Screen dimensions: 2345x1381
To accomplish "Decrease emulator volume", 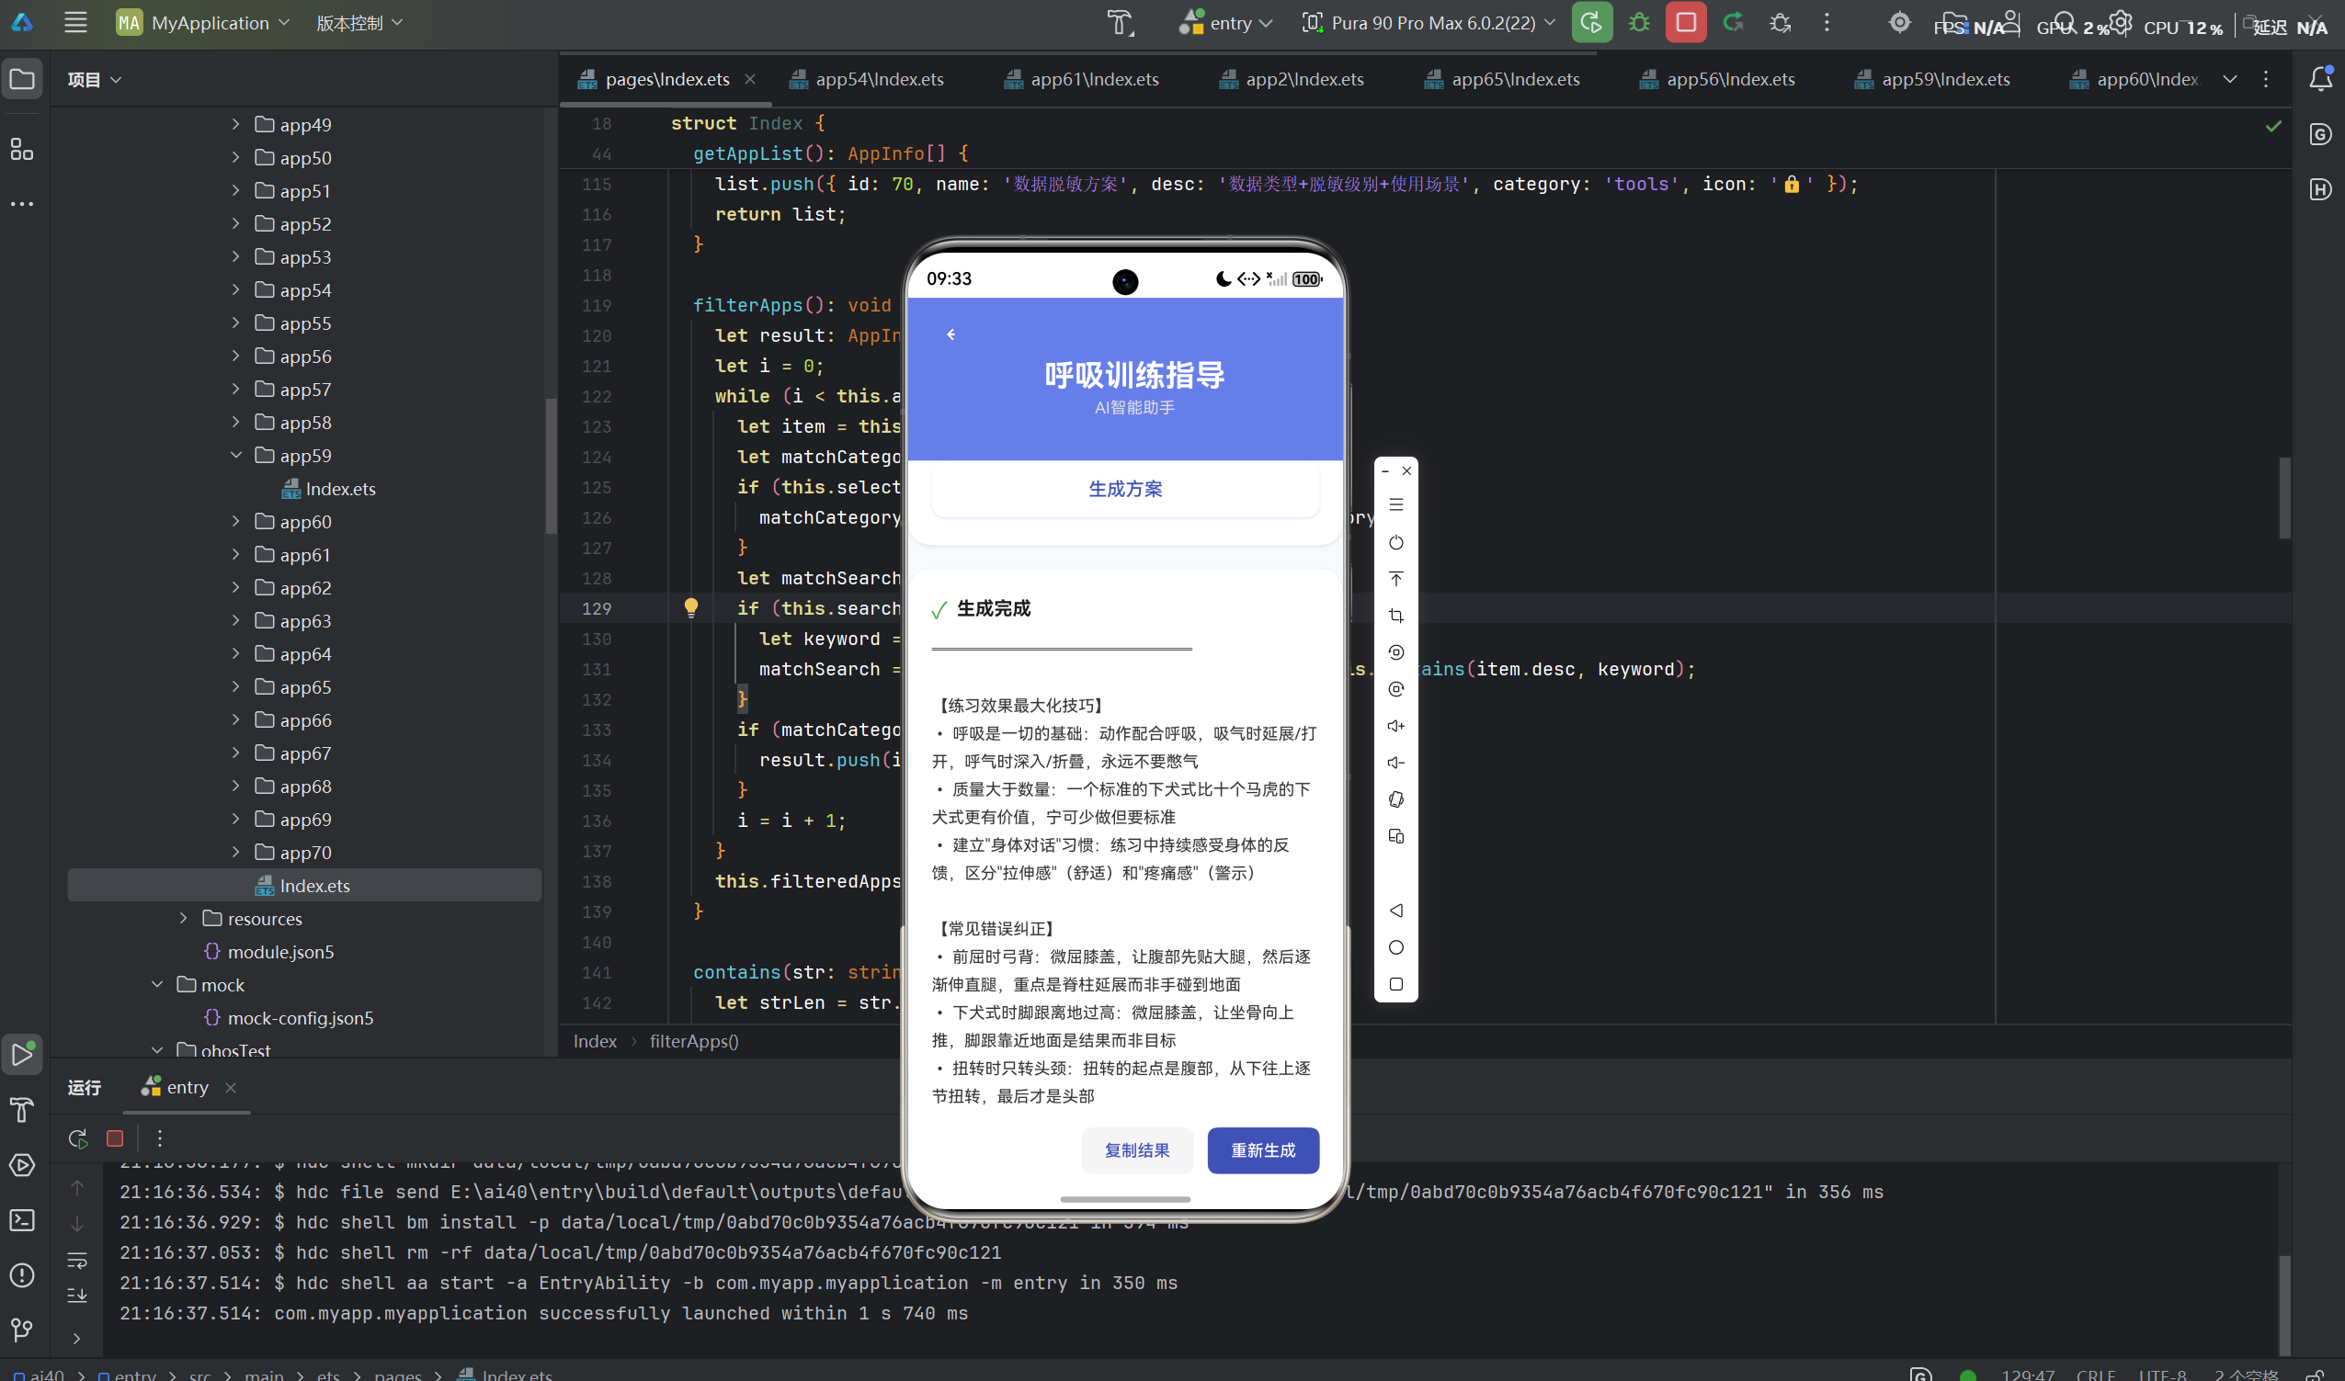I will click(x=1395, y=763).
